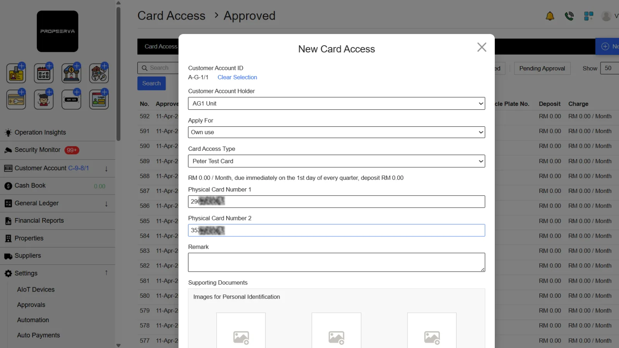
Task: Open Auto Payments settings item
Action: click(x=38, y=335)
